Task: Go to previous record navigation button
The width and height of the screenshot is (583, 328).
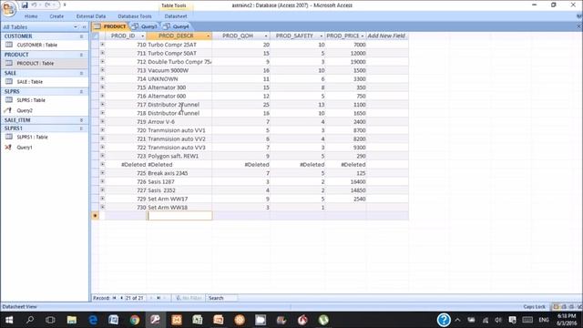Action: tap(121, 298)
